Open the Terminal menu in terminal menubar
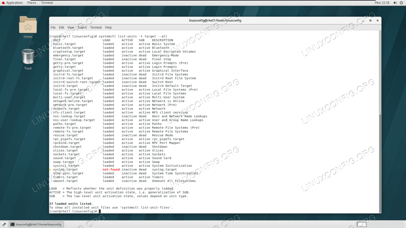This screenshot has height=228, width=406. click(x=96, y=27)
